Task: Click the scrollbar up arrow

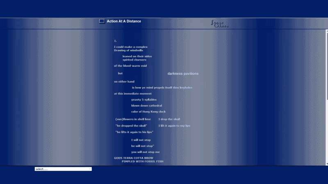Action: coord(326,31)
